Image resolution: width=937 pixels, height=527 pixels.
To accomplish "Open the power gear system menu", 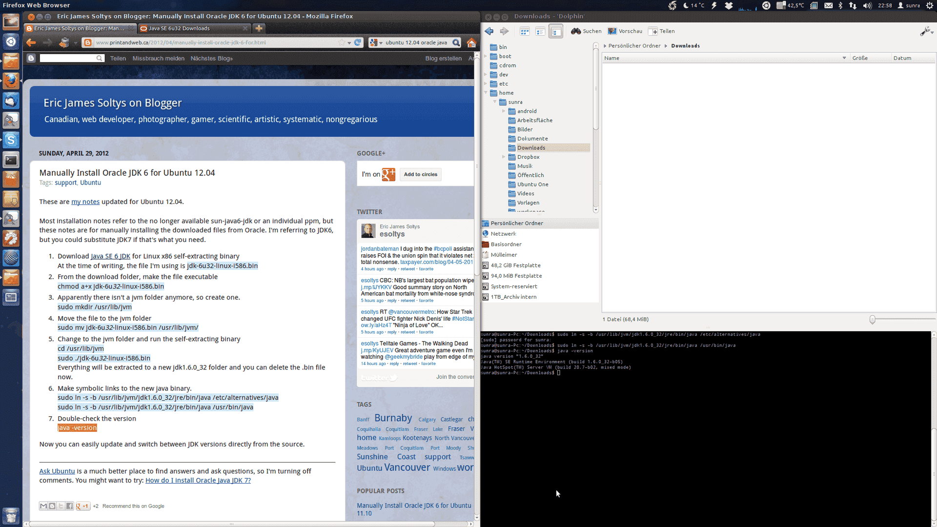I will [929, 5].
